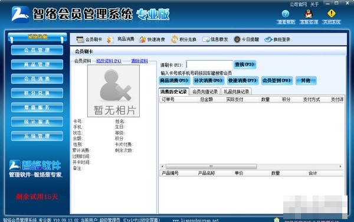Click 清除资料 link

pos(139,61)
